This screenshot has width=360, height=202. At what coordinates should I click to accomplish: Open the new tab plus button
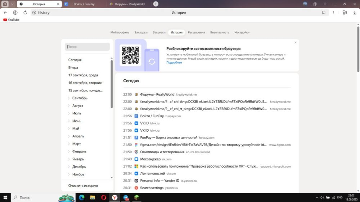[156, 4]
